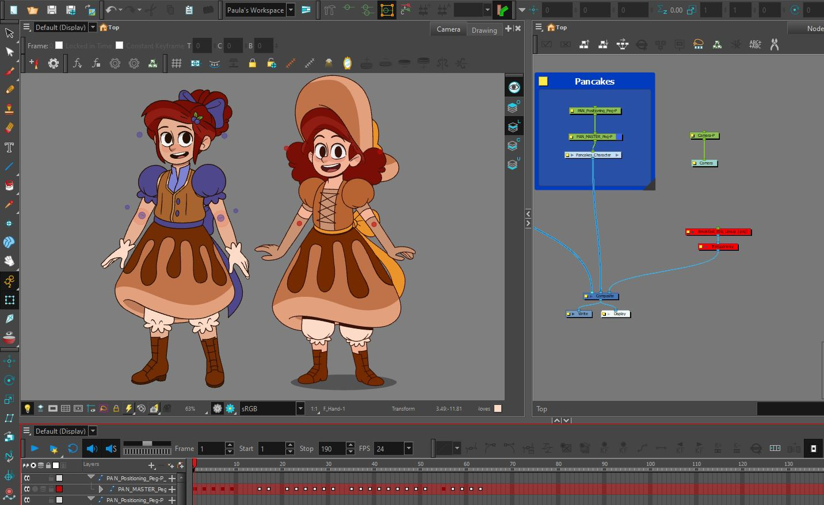This screenshot has height=505, width=824.
Task: Switch to the Camera tab
Action: click(448, 29)
